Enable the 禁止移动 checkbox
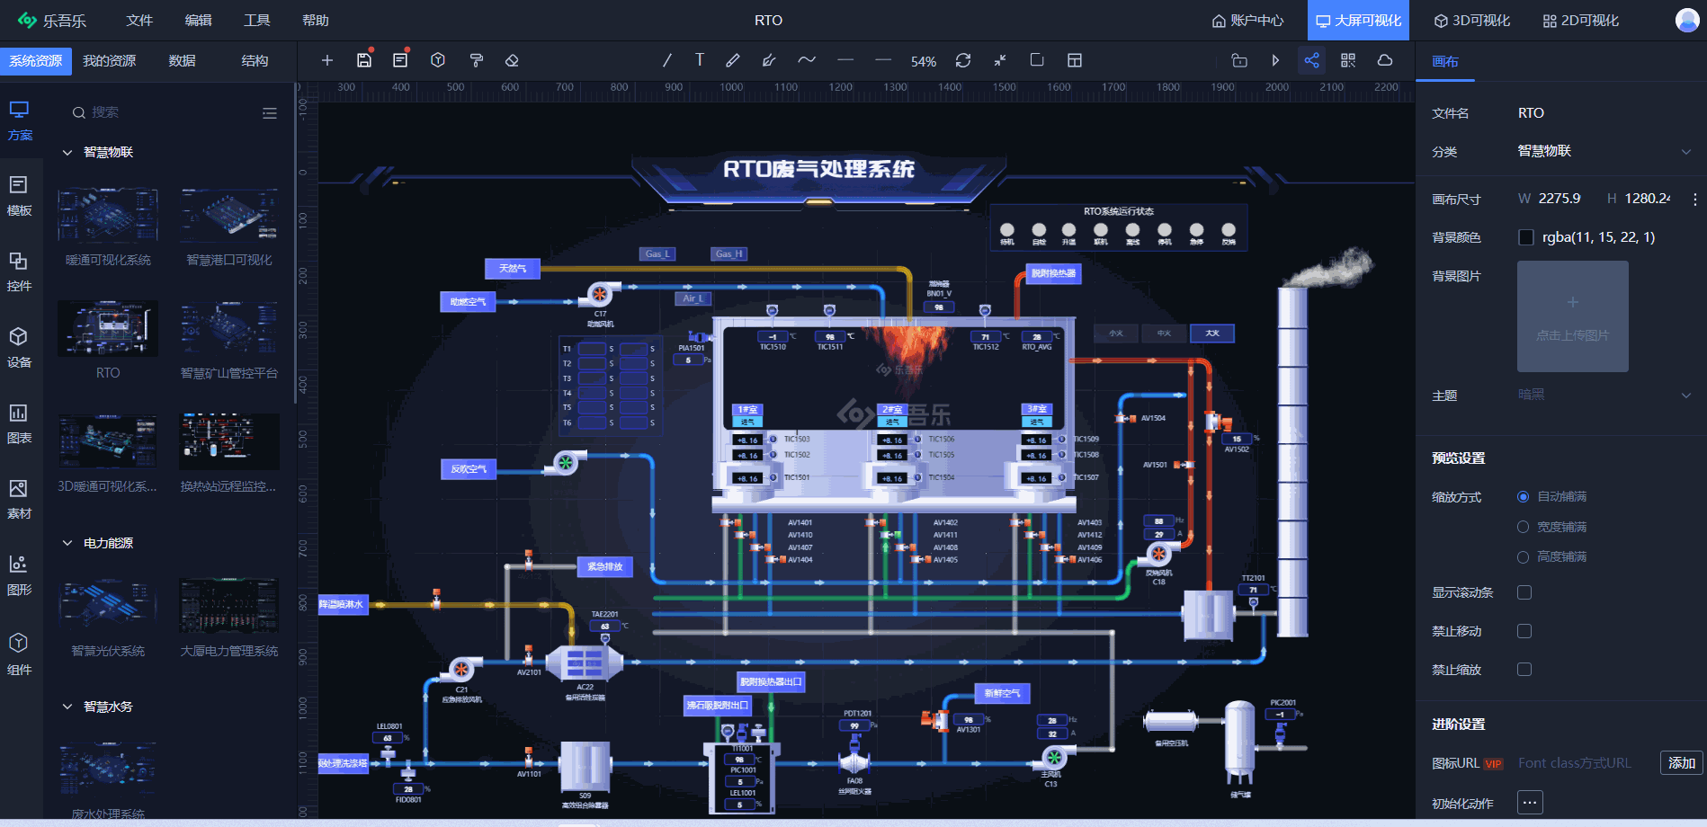1707x827 pixels. coord(1524,630)
